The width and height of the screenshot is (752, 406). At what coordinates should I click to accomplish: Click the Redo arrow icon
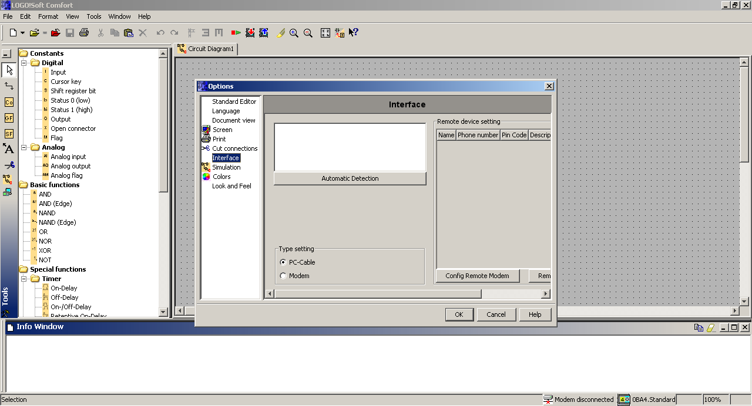[174, 33]
